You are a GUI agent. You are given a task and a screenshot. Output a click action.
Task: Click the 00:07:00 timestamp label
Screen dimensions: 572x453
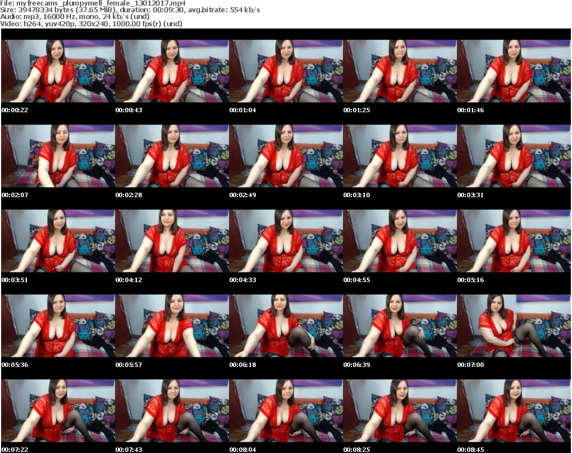pos(470,365)
